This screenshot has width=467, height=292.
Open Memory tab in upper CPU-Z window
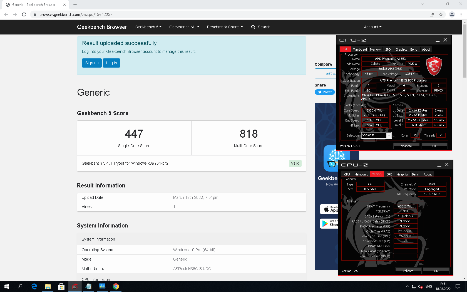point(375,50)
